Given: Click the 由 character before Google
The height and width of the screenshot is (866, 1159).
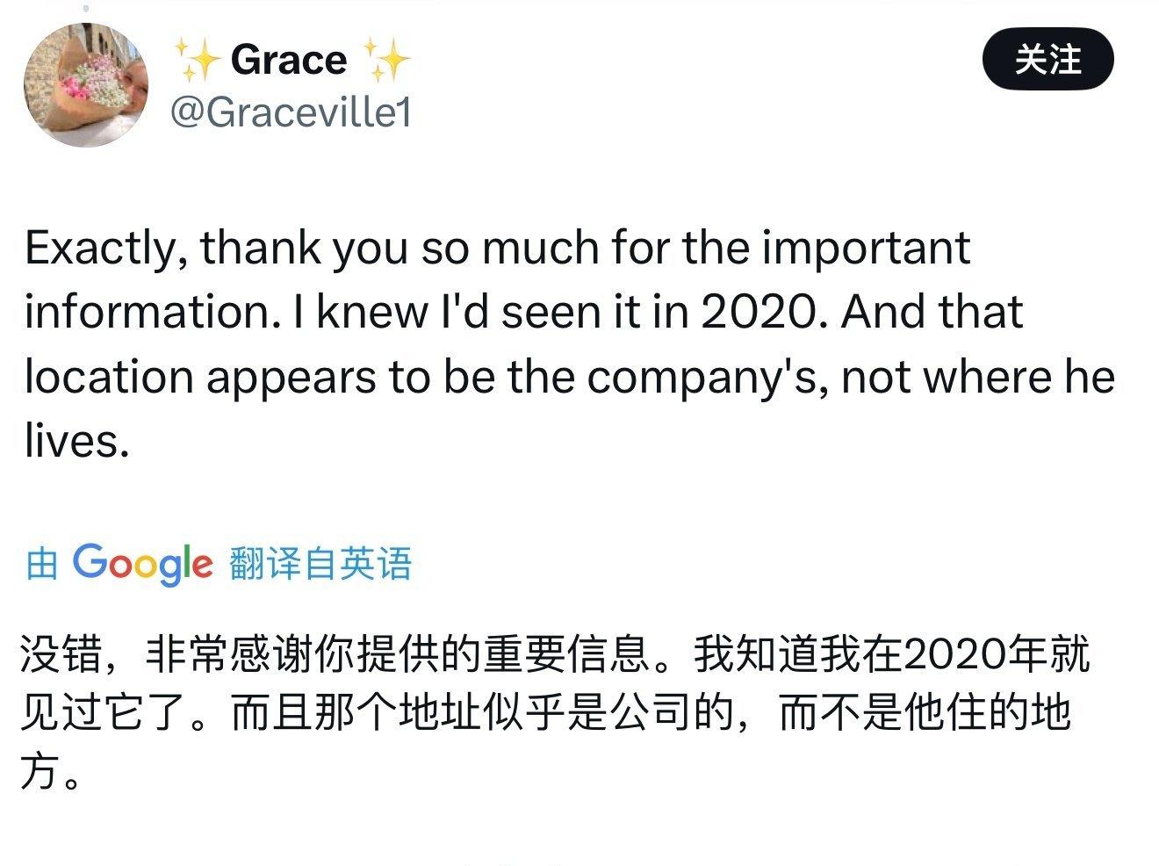Looking at the screenshot, I should (41, 564).
